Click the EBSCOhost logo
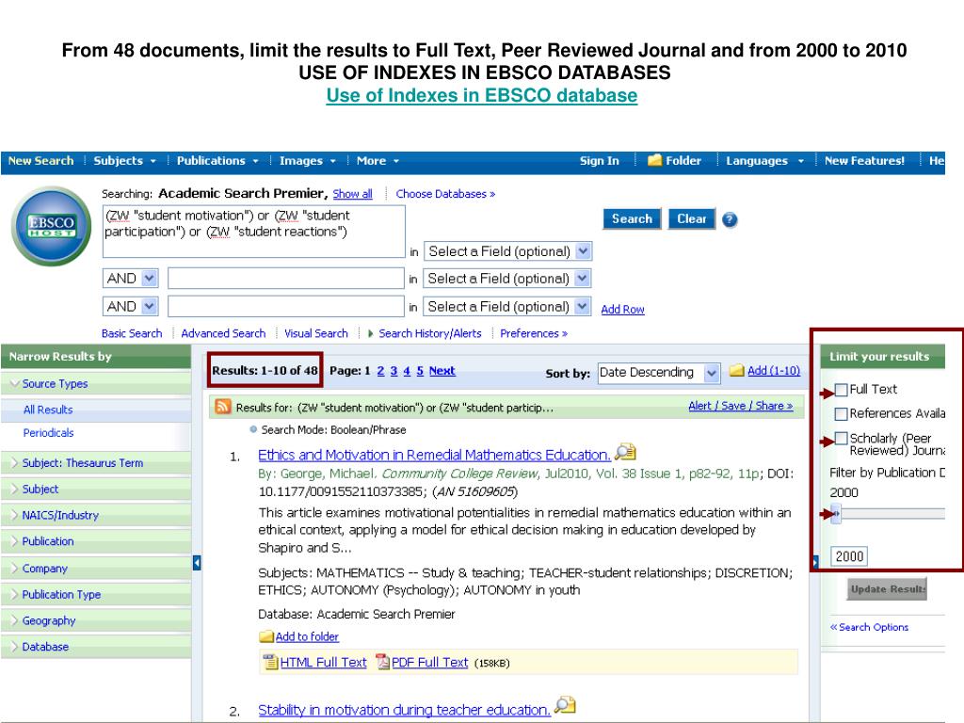The image size is (964, 723). click(52, 226)
